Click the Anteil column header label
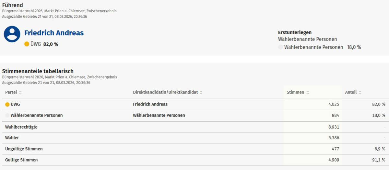This screenshot has height=170, width=389. (351, 93)
